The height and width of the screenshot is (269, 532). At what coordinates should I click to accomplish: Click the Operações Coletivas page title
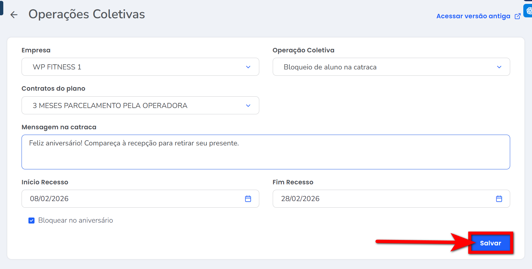[x=87, y=14]
